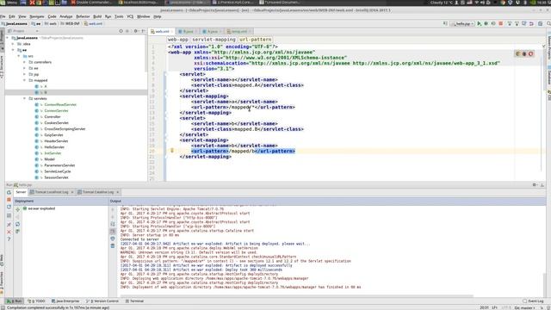Collapse the src folder node
Image resolution: width=551 pixels, height=310 pixels.
(19, 56)
